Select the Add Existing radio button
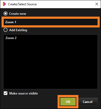101x109 pixels. [x=6, y=30]
